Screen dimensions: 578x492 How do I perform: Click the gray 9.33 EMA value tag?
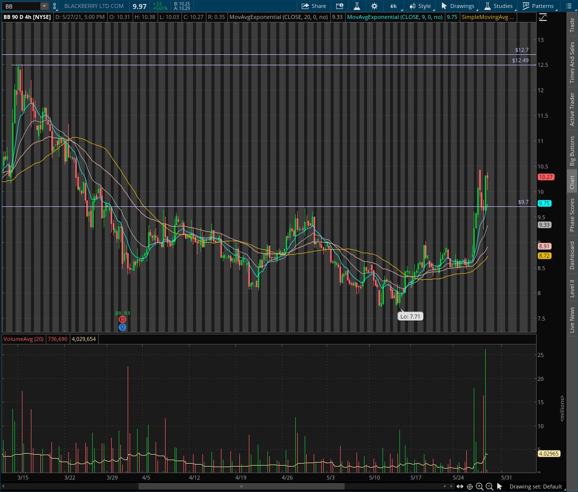coord(545,225)
